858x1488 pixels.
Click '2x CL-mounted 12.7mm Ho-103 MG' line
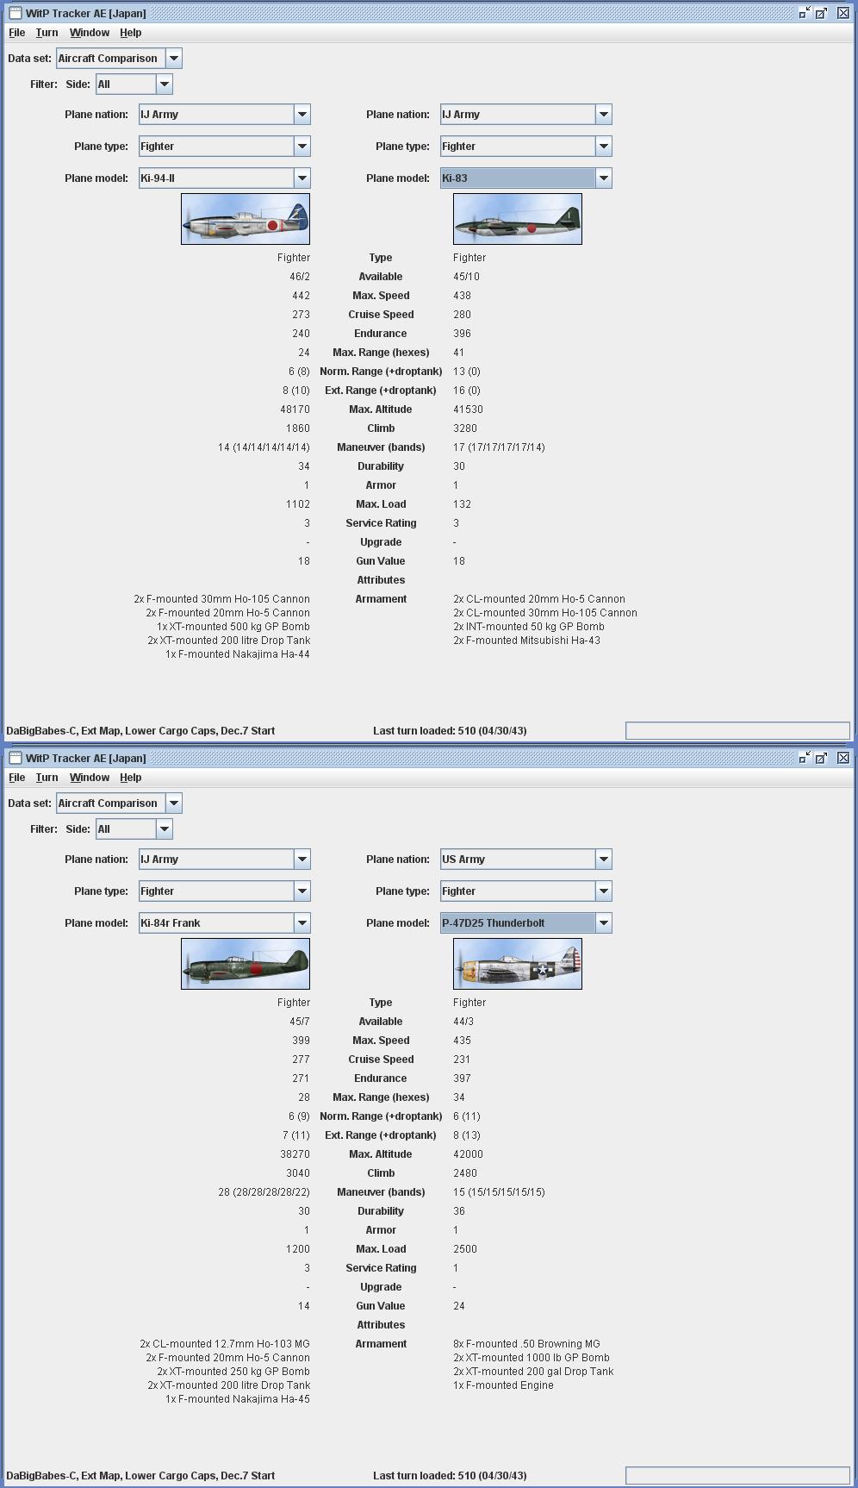[225, 1344]
